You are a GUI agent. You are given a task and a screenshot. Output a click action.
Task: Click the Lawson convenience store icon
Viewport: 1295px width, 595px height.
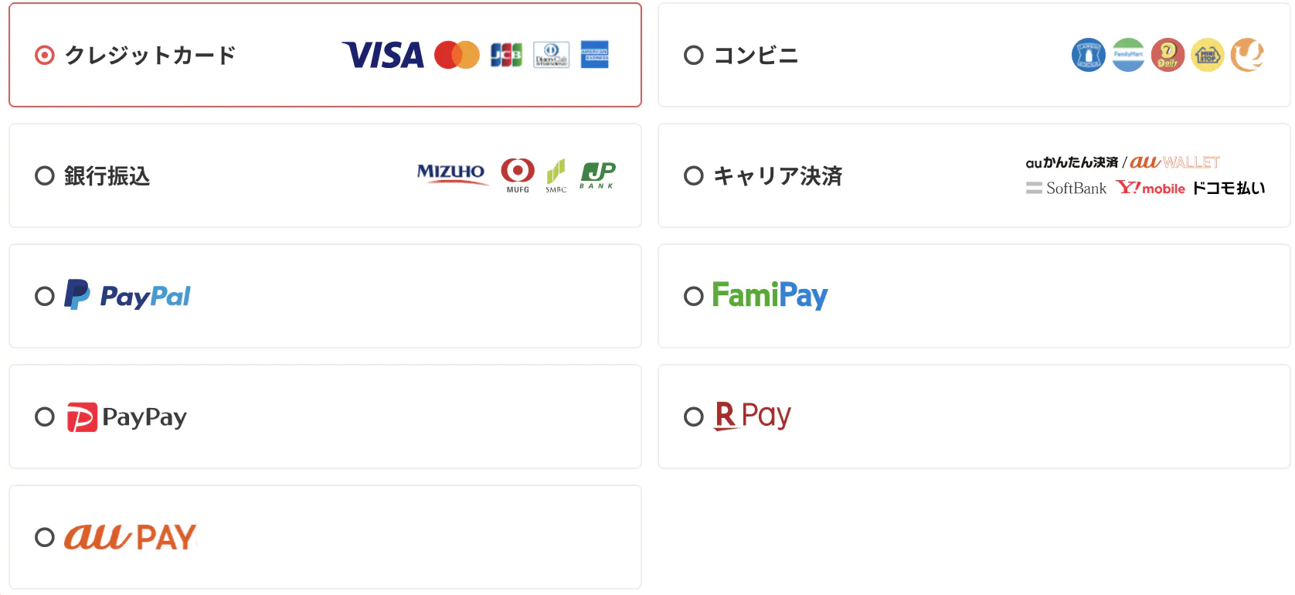coord(1088,55)
